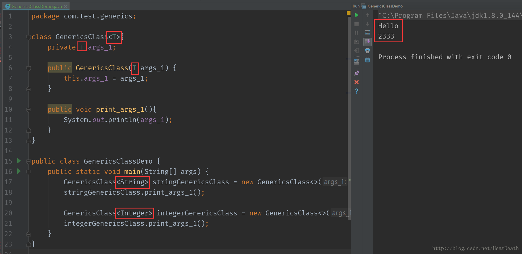Viewport: 522px width, 254px height.
Task: Click the 'print_args_1' method name on line 10
Action: (120, 109)
